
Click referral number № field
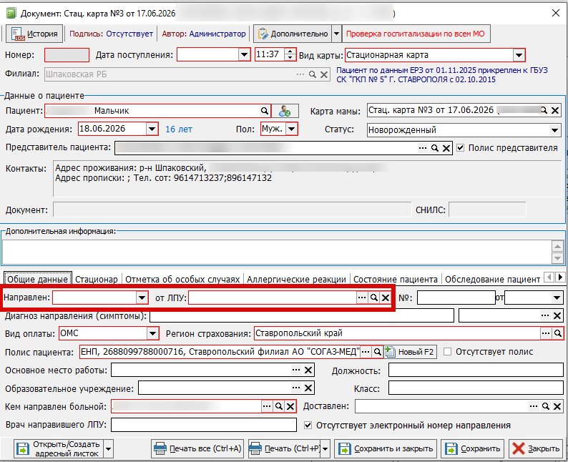pos(456,298)
